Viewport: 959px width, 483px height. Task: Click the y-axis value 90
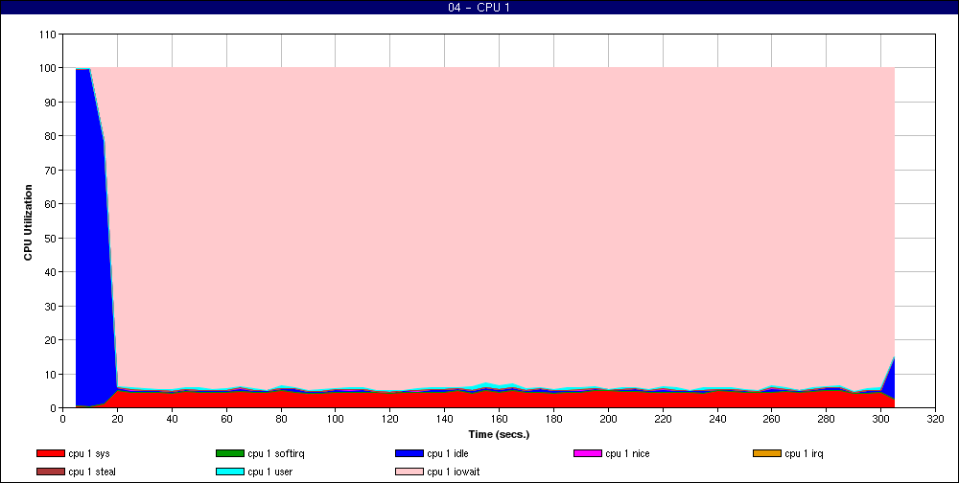[x=52, y=103]
